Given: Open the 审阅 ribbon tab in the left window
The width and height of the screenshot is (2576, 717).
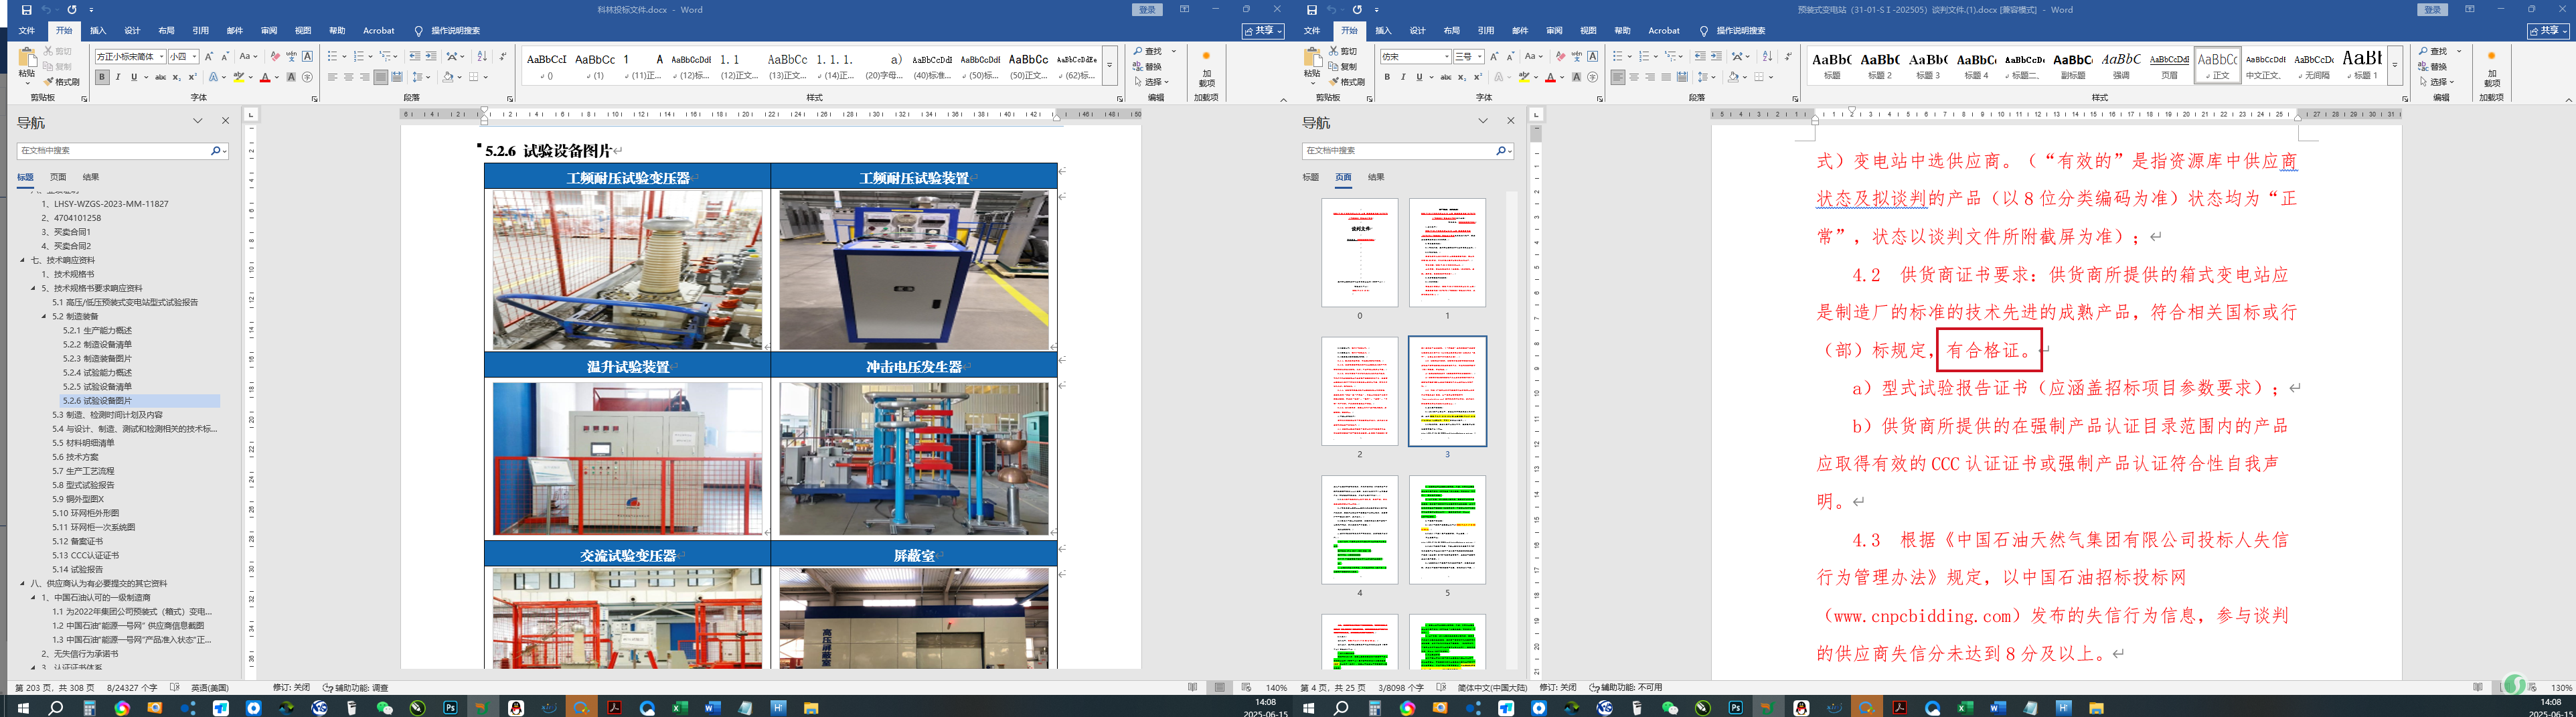Looking at the screenshot, I should click(269, 31).
